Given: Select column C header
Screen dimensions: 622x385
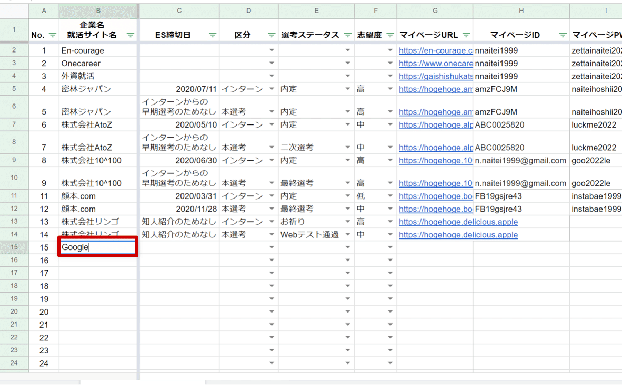Looking at the screenshot, I should [179, 11].
